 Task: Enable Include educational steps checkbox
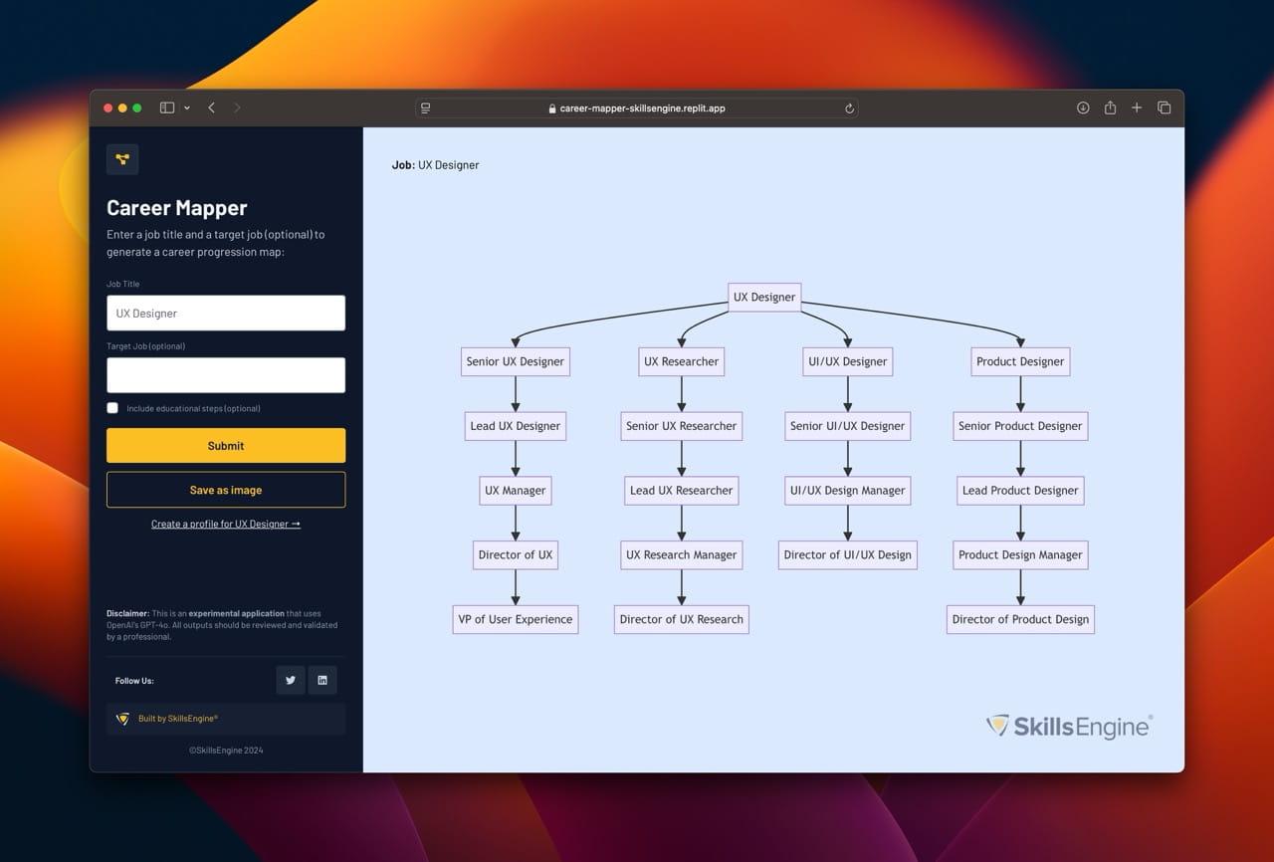112,408
